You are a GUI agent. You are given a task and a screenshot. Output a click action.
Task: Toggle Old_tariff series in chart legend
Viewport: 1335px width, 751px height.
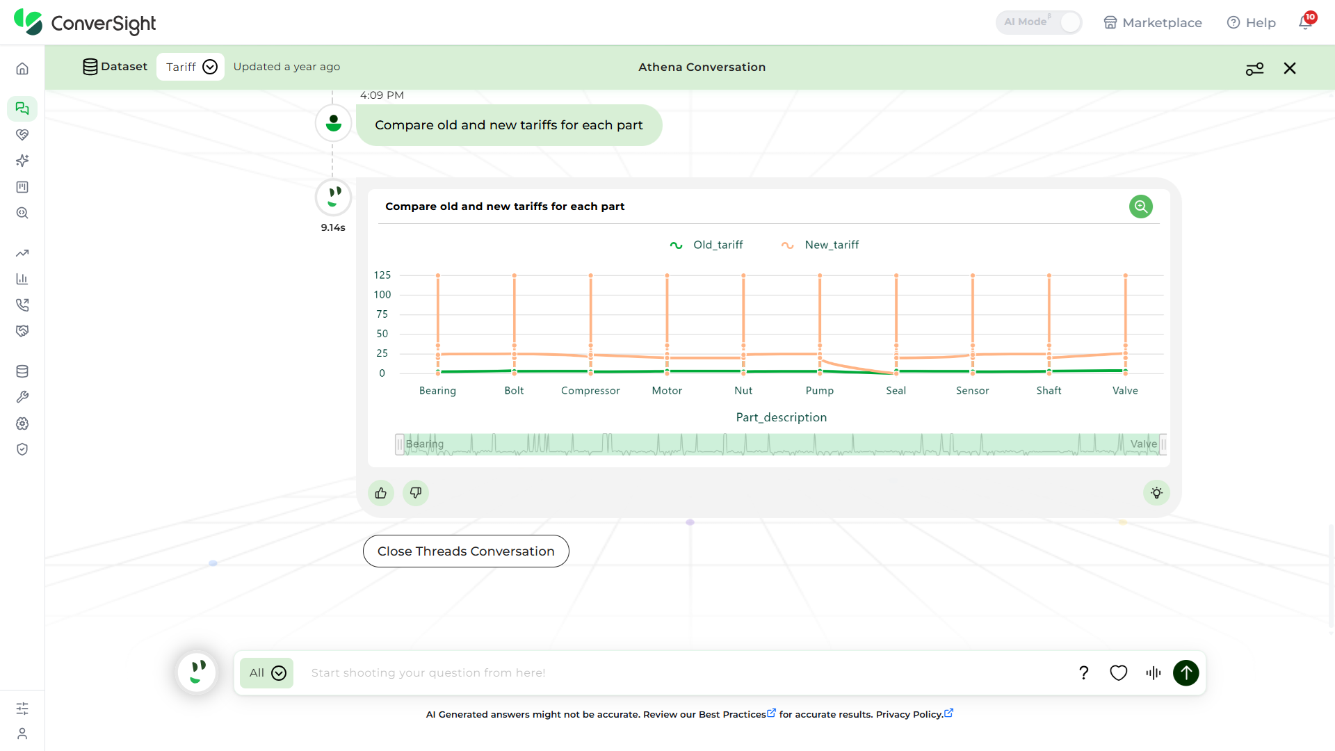click(706, 245)
